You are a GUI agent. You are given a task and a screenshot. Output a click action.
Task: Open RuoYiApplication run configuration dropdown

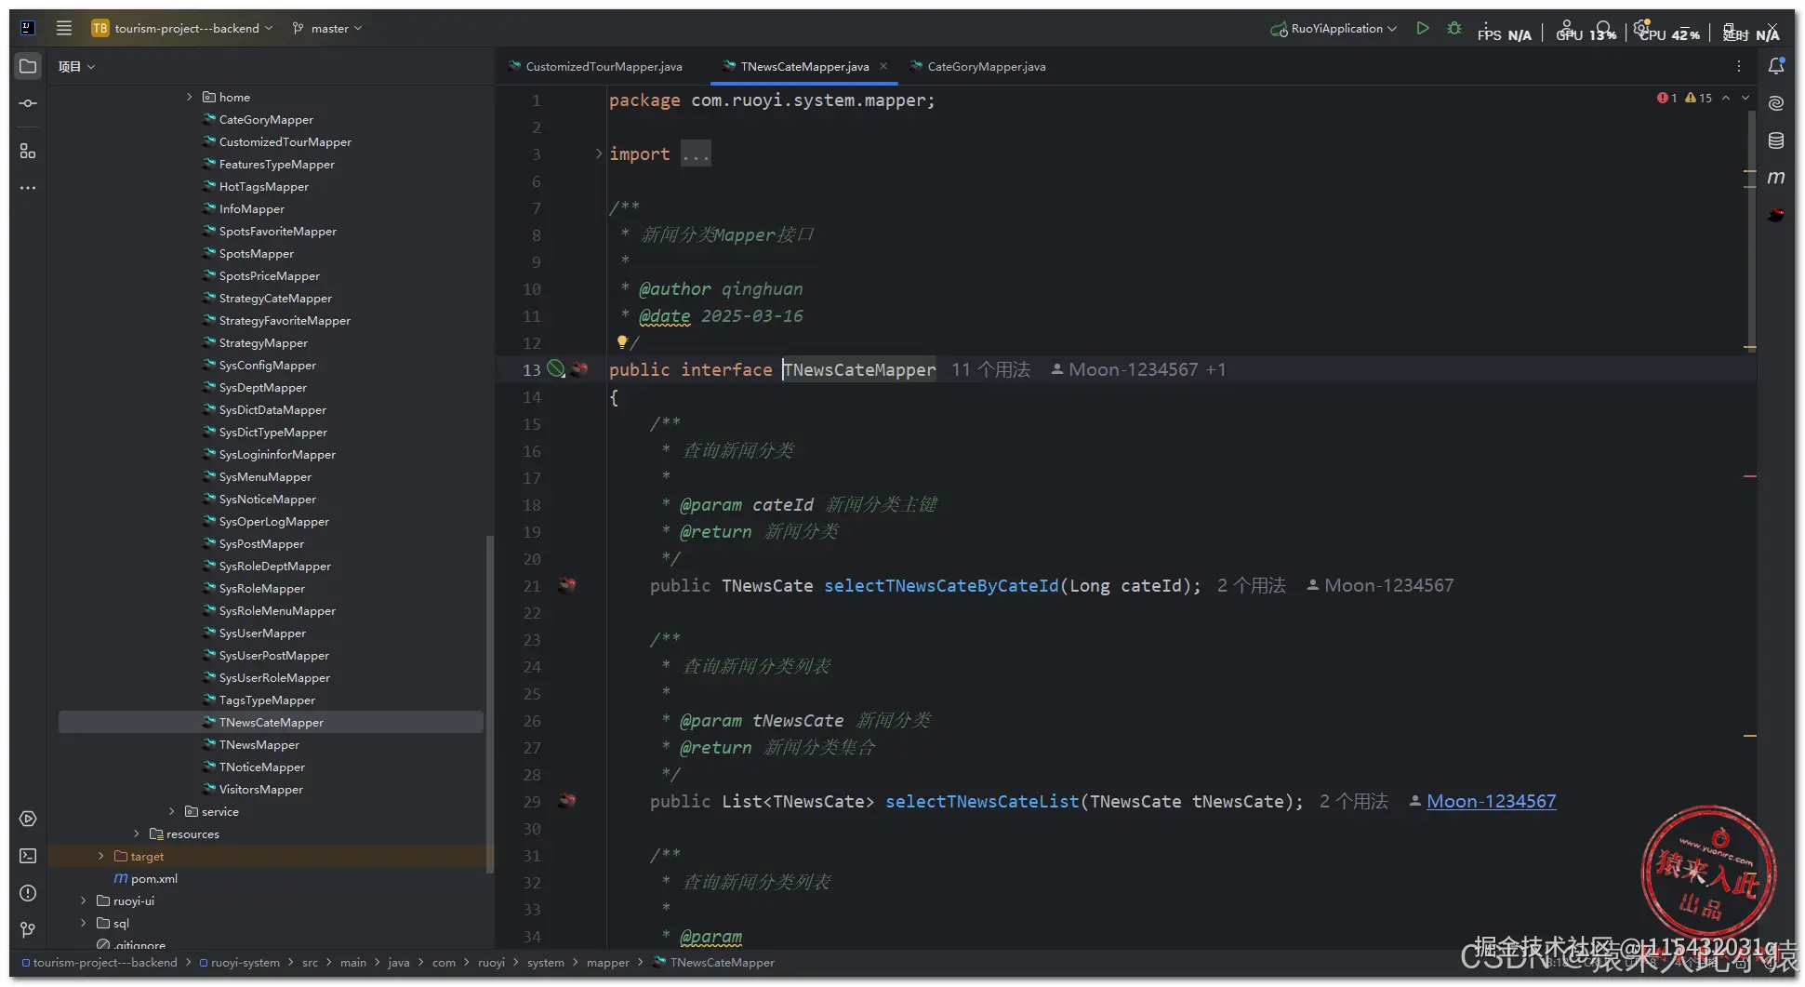pos(1334,28)
